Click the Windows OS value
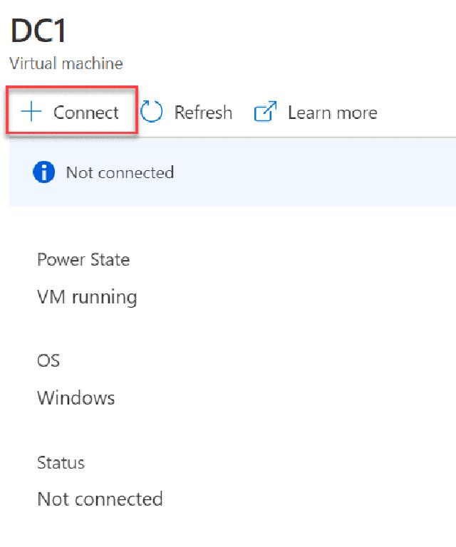The image size is (456, 547). point(76,397)
